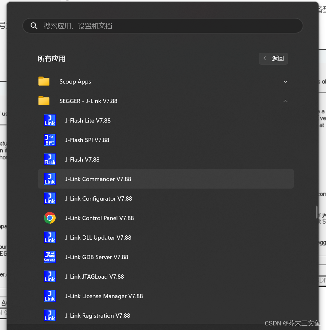Select 'J-Link DLL Updater V7.88' text
Viewport: 326px width, 330px height.
98,238
